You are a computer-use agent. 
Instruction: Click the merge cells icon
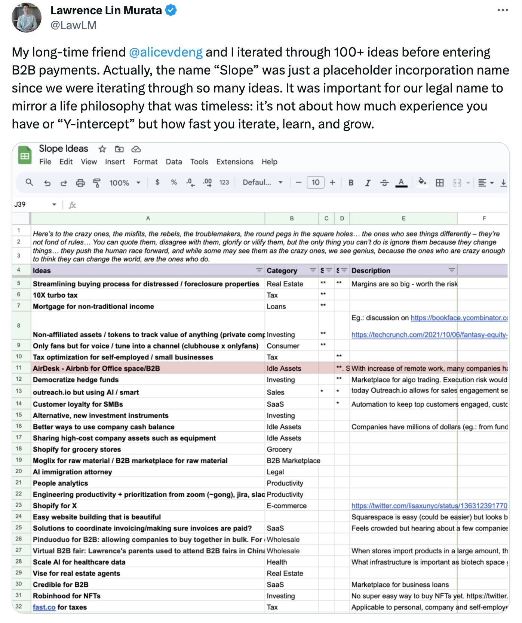click(457, 183)
